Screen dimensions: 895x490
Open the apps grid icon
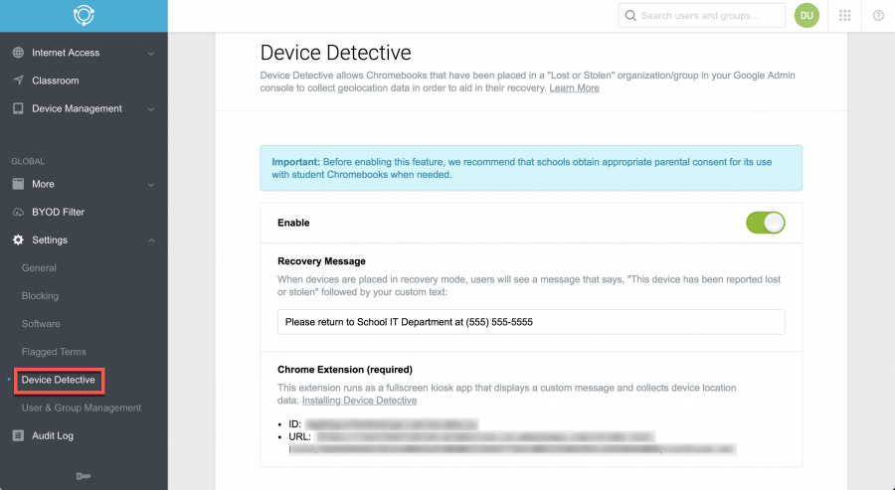844,15
